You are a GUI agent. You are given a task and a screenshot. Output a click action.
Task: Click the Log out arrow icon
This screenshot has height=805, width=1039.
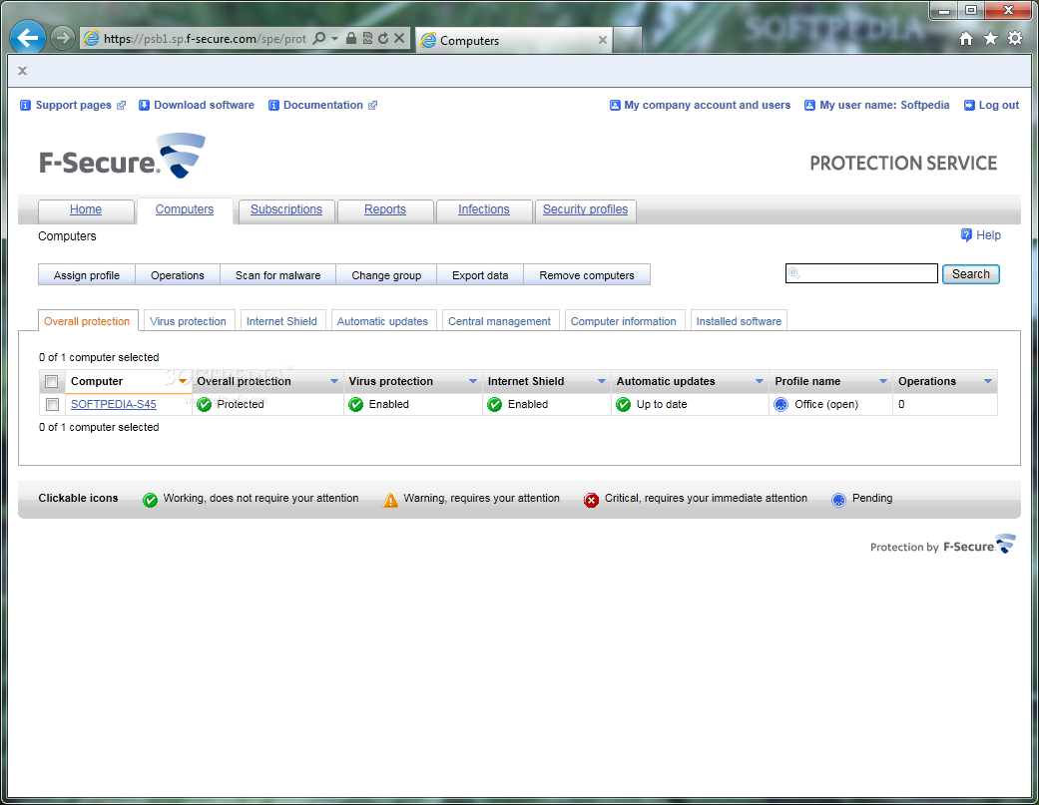[969, 106]
